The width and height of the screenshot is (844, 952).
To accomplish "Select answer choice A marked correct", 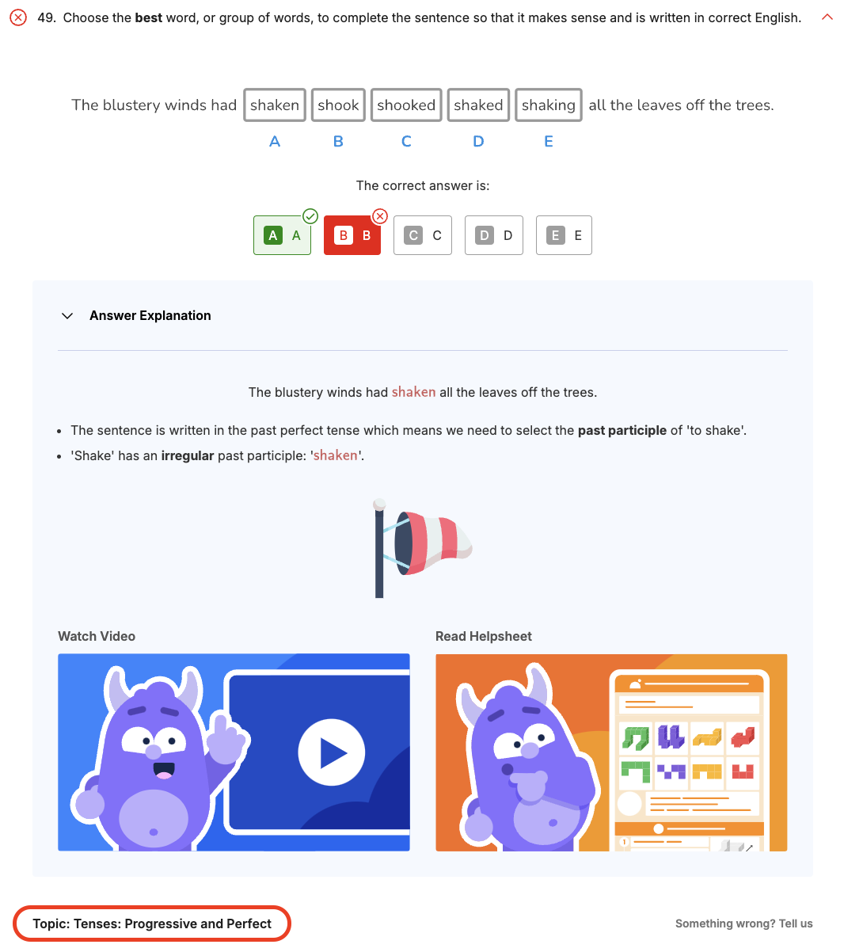I will 282,235.
